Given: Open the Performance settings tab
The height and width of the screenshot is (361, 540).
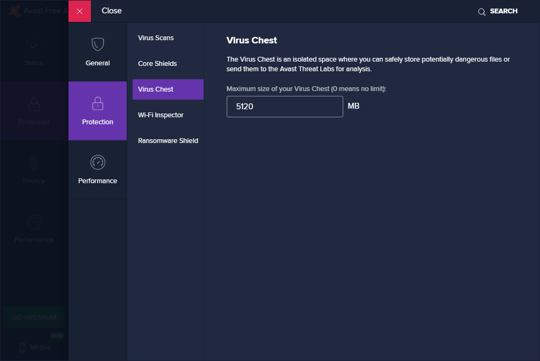Looking at the screenshot, I should pyautogui.click(x=97, y=170).
